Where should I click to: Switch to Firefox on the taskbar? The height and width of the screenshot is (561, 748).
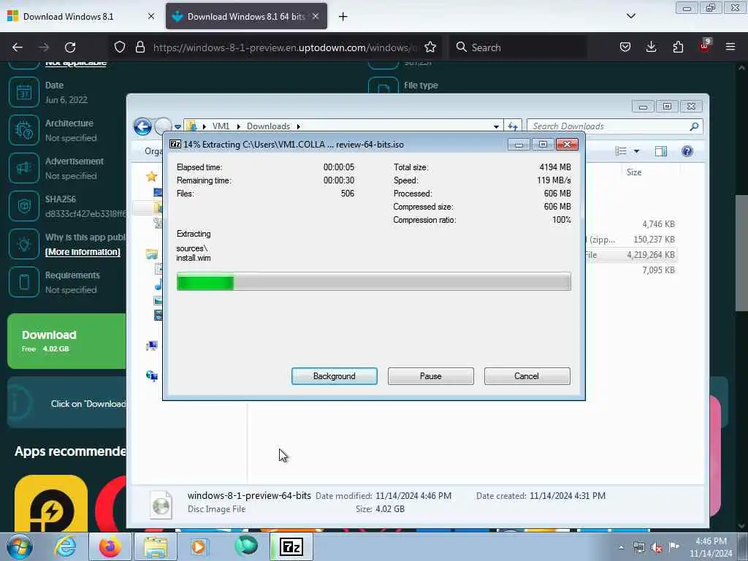(x=110, y=546)
